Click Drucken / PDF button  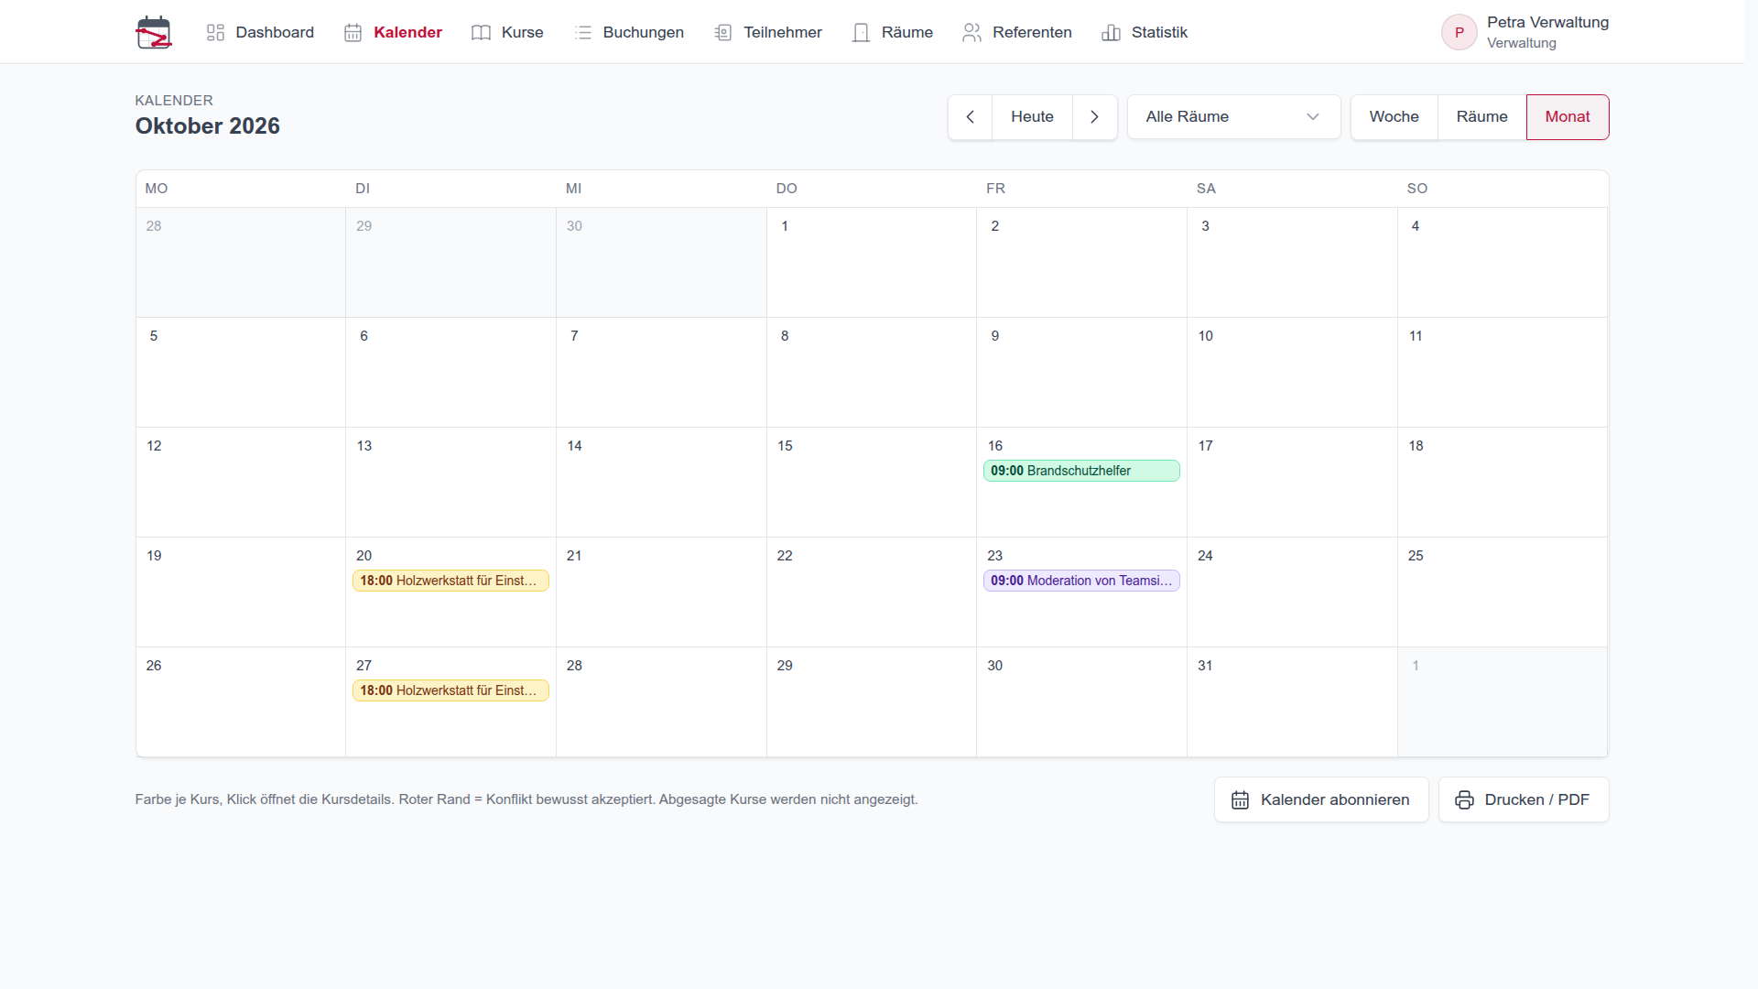tap(1524, 799)
